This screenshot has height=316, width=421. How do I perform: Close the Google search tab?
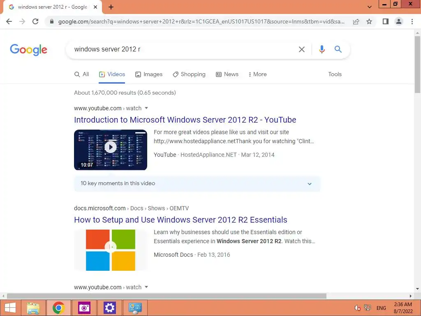(95, 7)
